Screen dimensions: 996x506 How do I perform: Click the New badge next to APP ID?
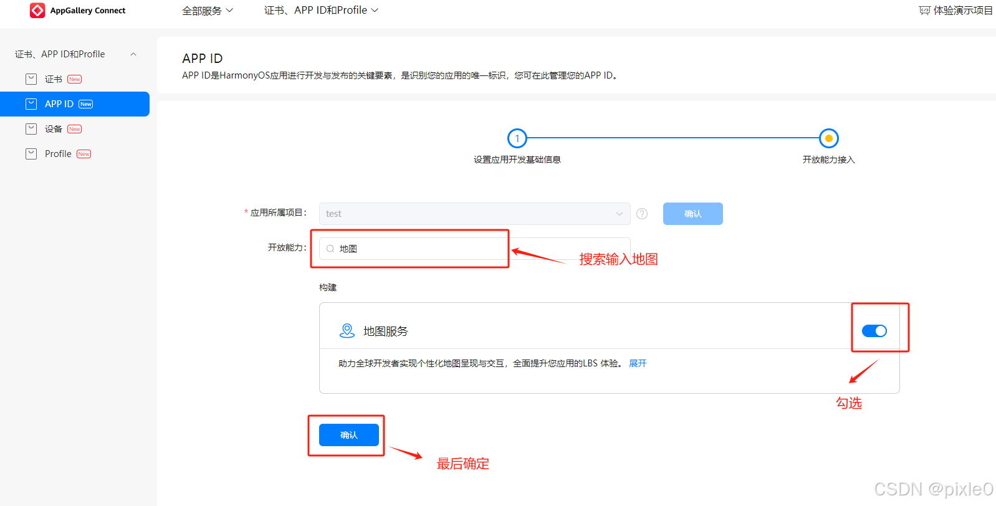point(86,104)
